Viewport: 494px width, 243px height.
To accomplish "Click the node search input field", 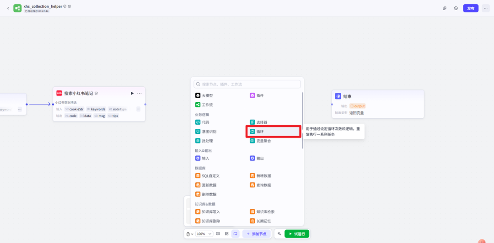I will point(247,84).
